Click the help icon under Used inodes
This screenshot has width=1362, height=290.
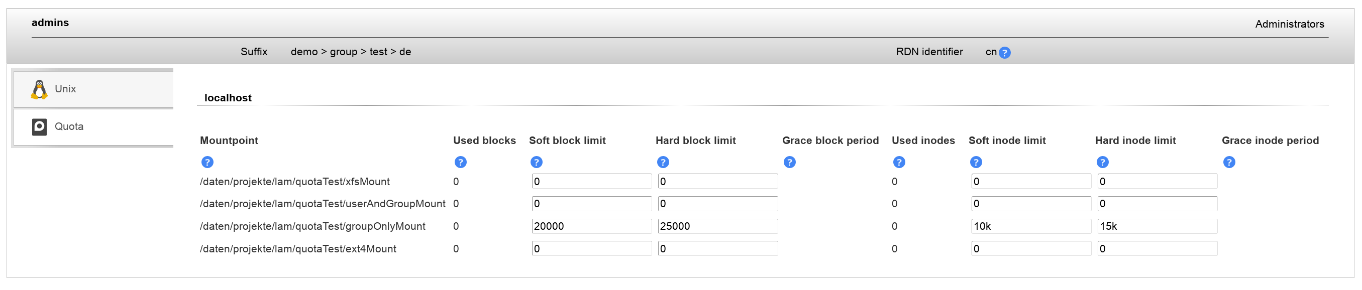tap(898, 162)
